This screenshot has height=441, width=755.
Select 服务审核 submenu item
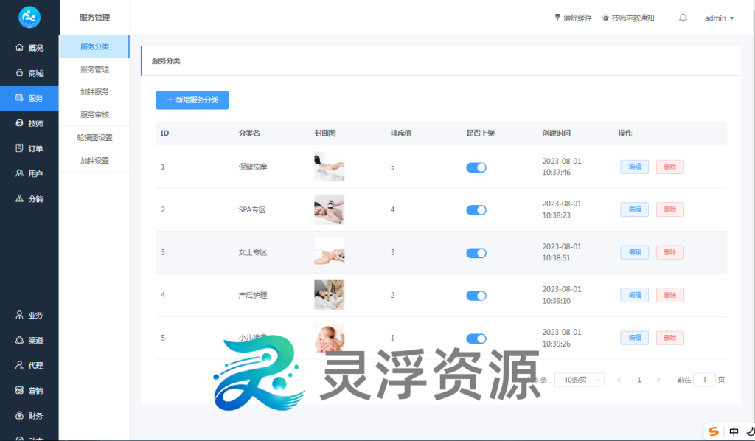[x=94, y=114]
